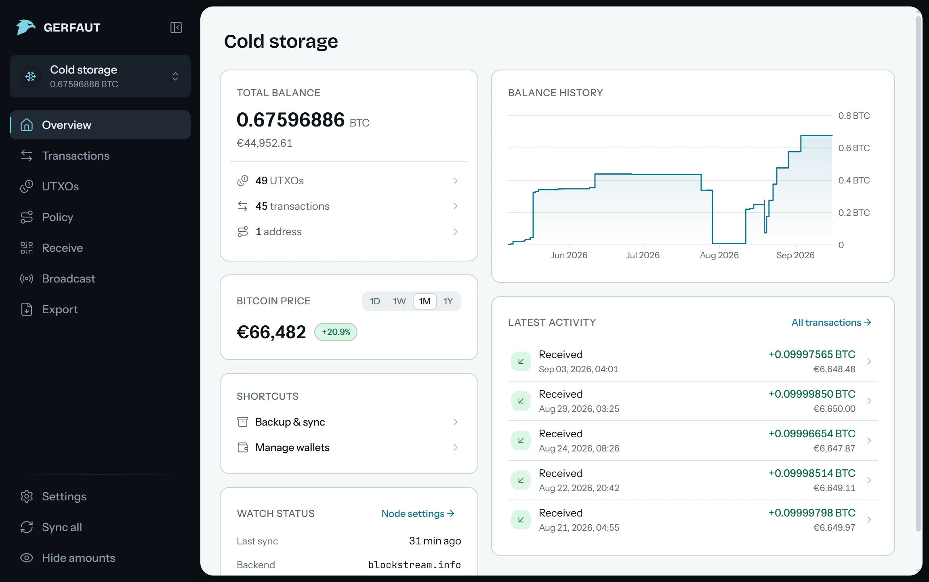
Task: Click the Broadcast signal icon
Action: coord(27,278)
